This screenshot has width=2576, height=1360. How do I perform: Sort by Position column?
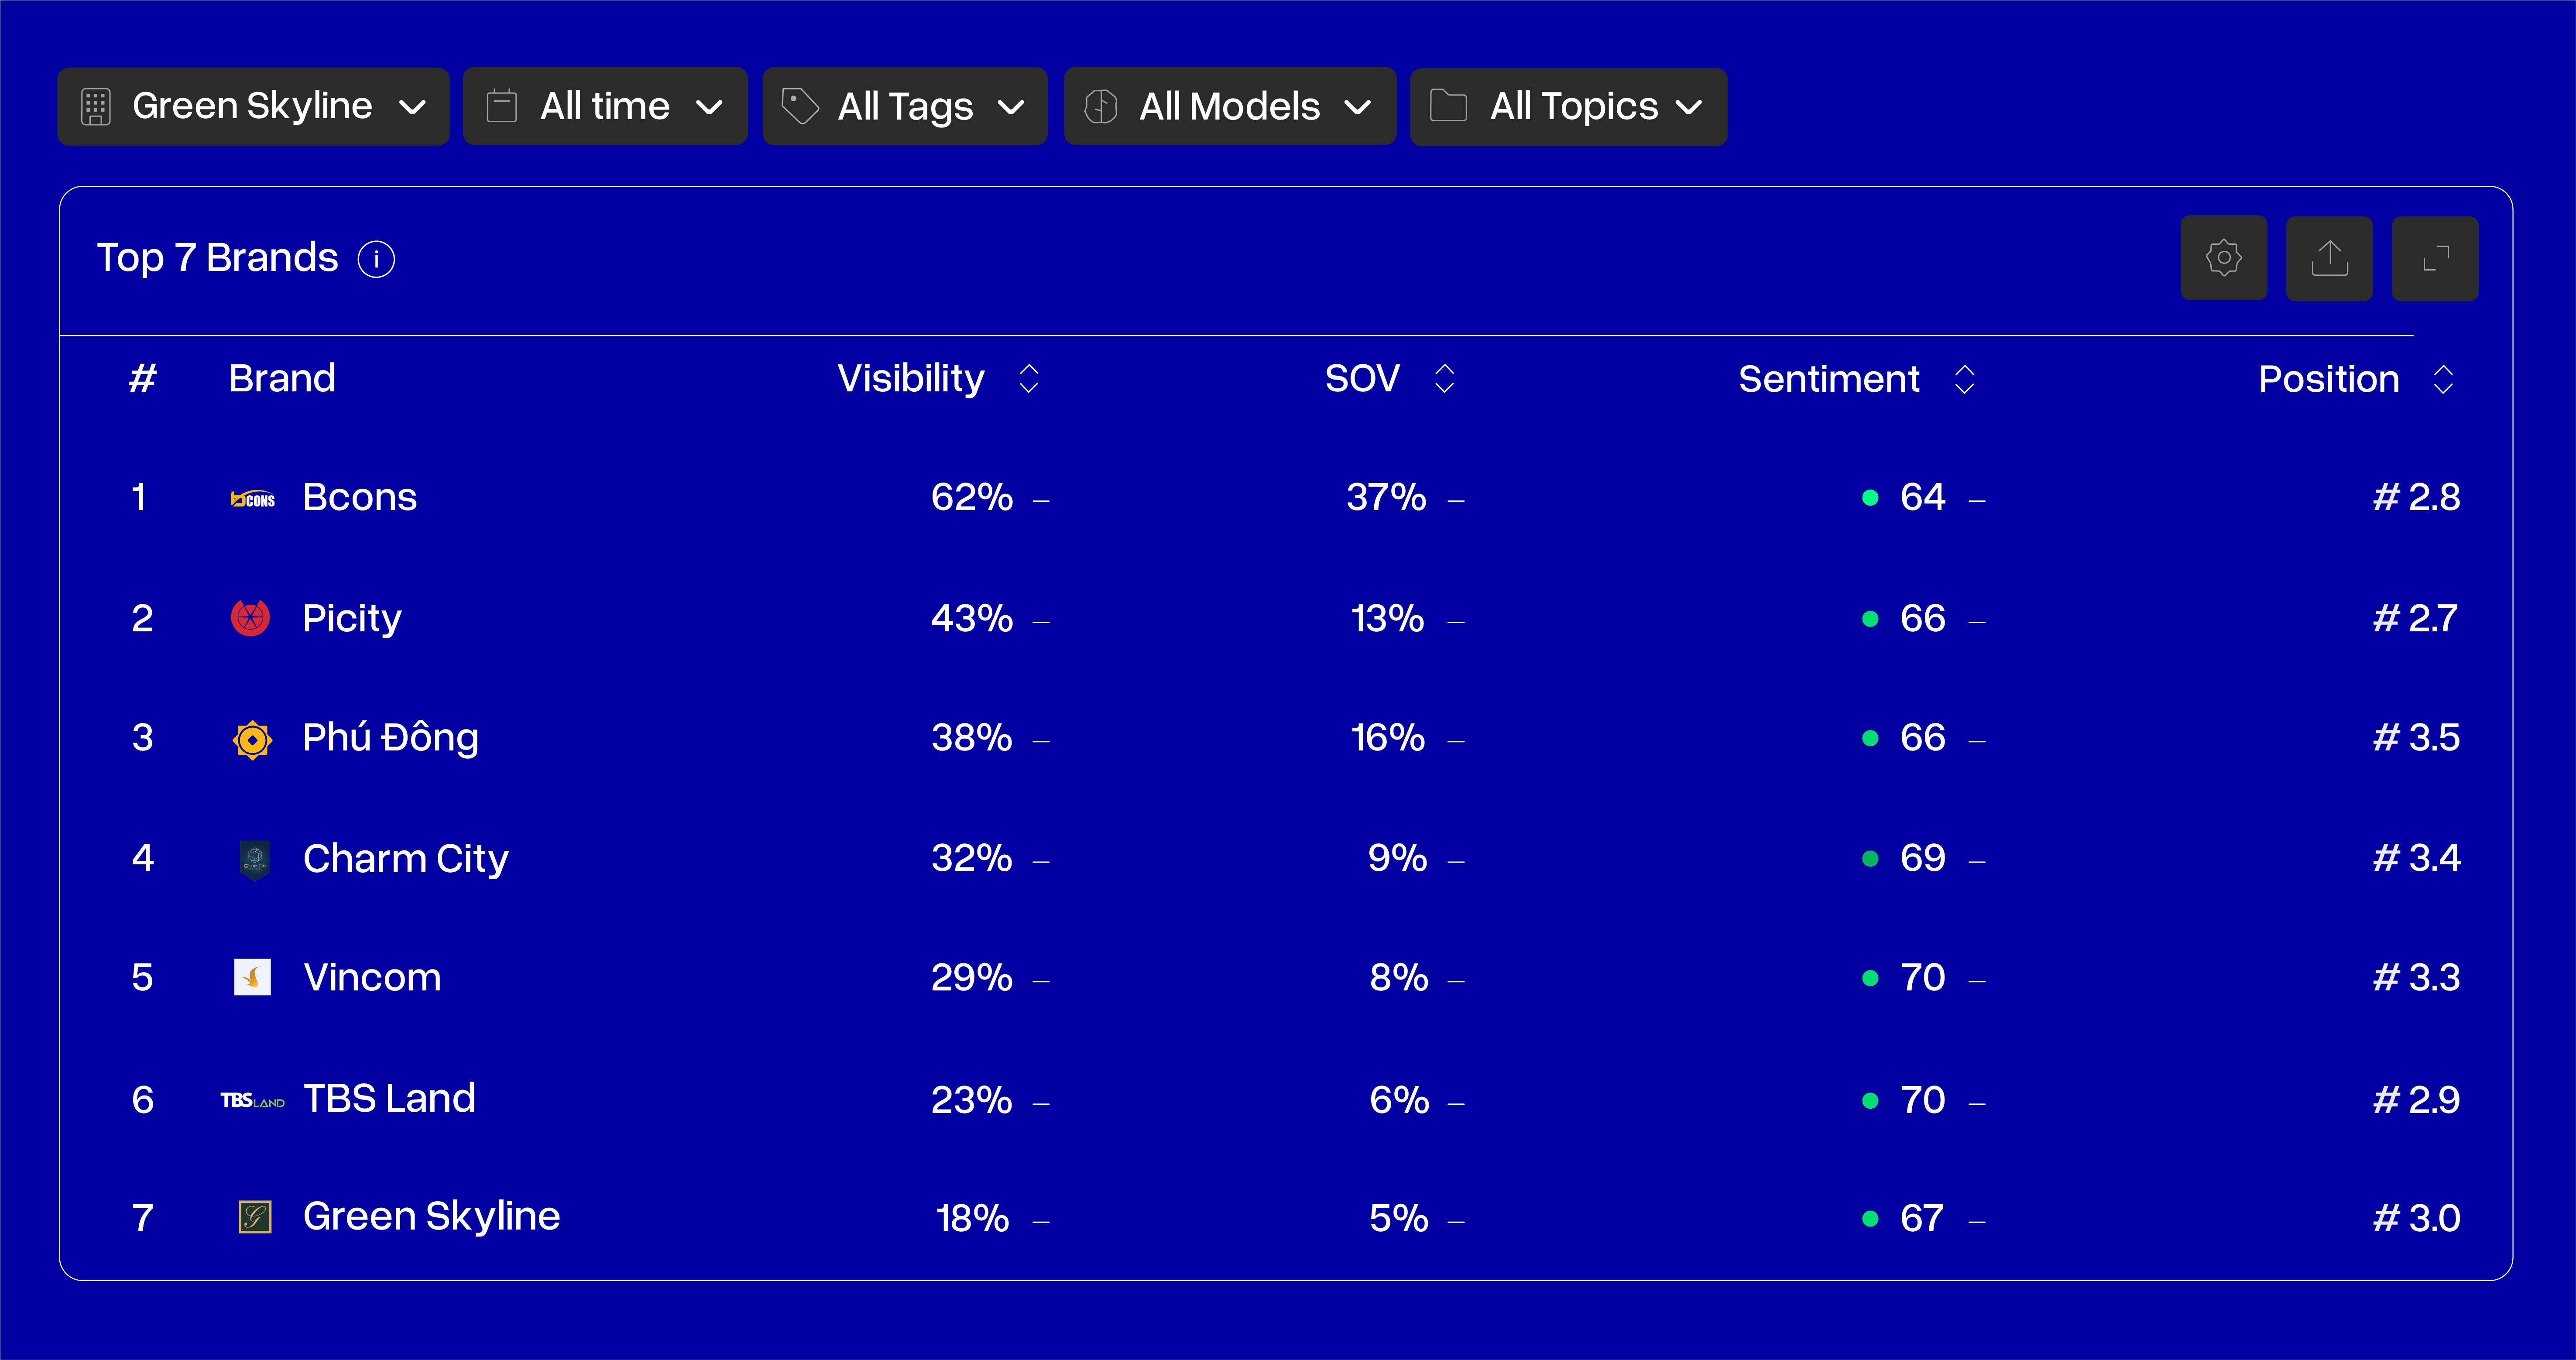[x=2443, y=379]
